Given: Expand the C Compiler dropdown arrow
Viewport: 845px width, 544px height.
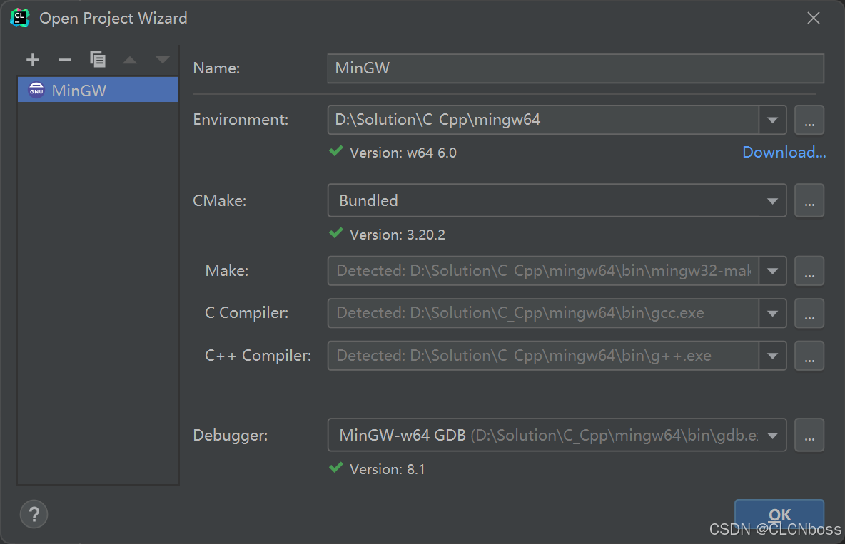Looking at the screenshot, I should click(x=773, y=314).
